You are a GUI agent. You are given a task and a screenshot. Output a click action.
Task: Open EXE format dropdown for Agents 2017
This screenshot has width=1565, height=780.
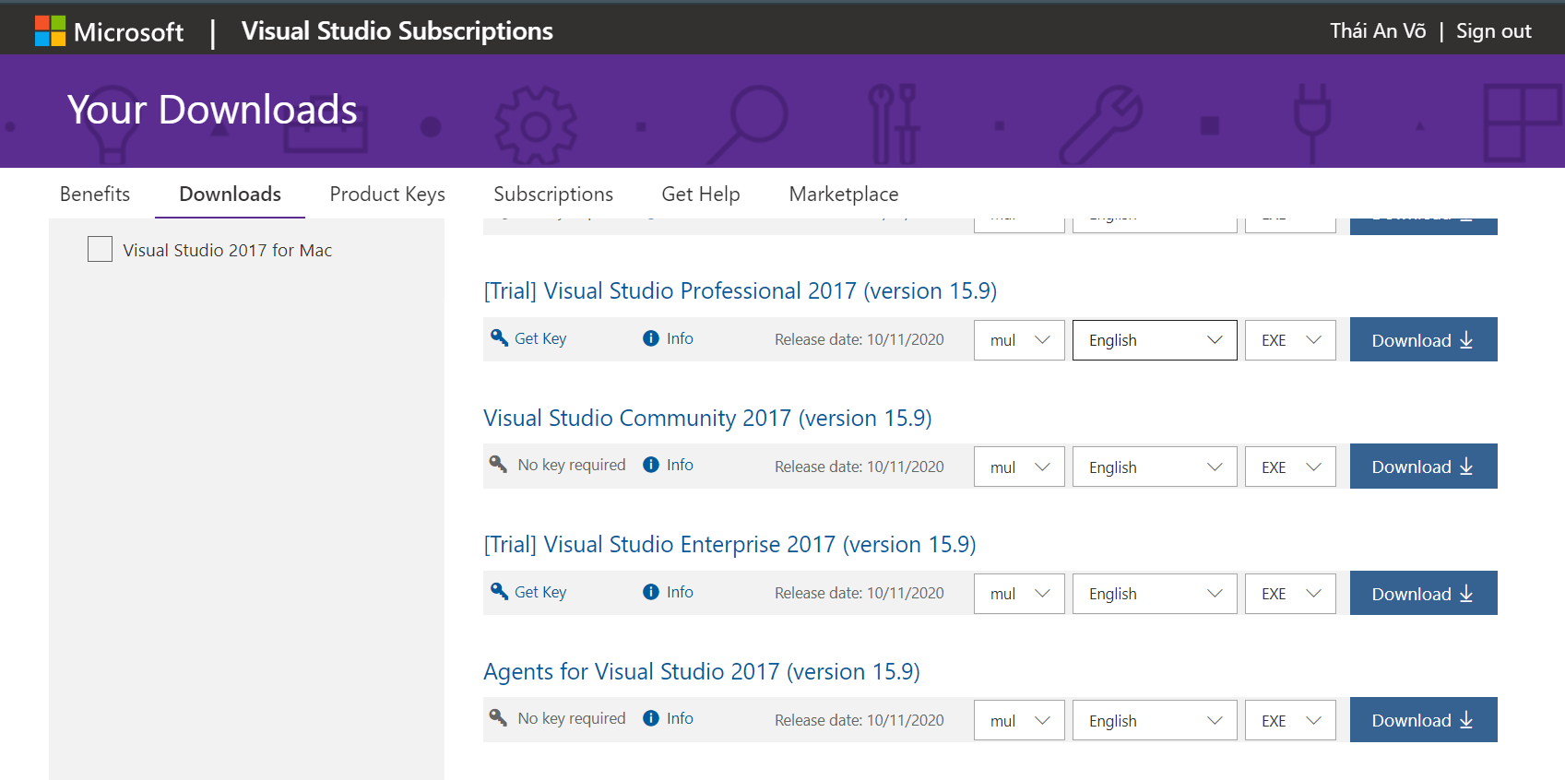(1290, 720)
